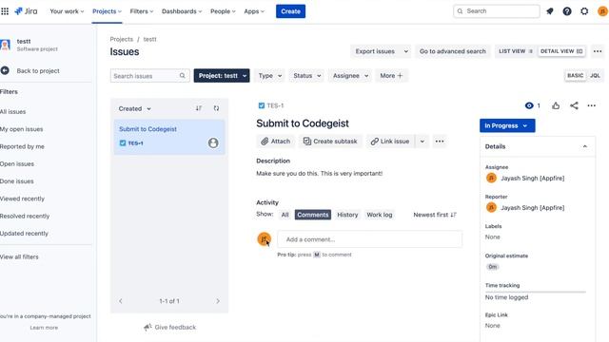Open Project: testt filter dropdown
The image size is (609, 342).
click(x=222, y=76)
